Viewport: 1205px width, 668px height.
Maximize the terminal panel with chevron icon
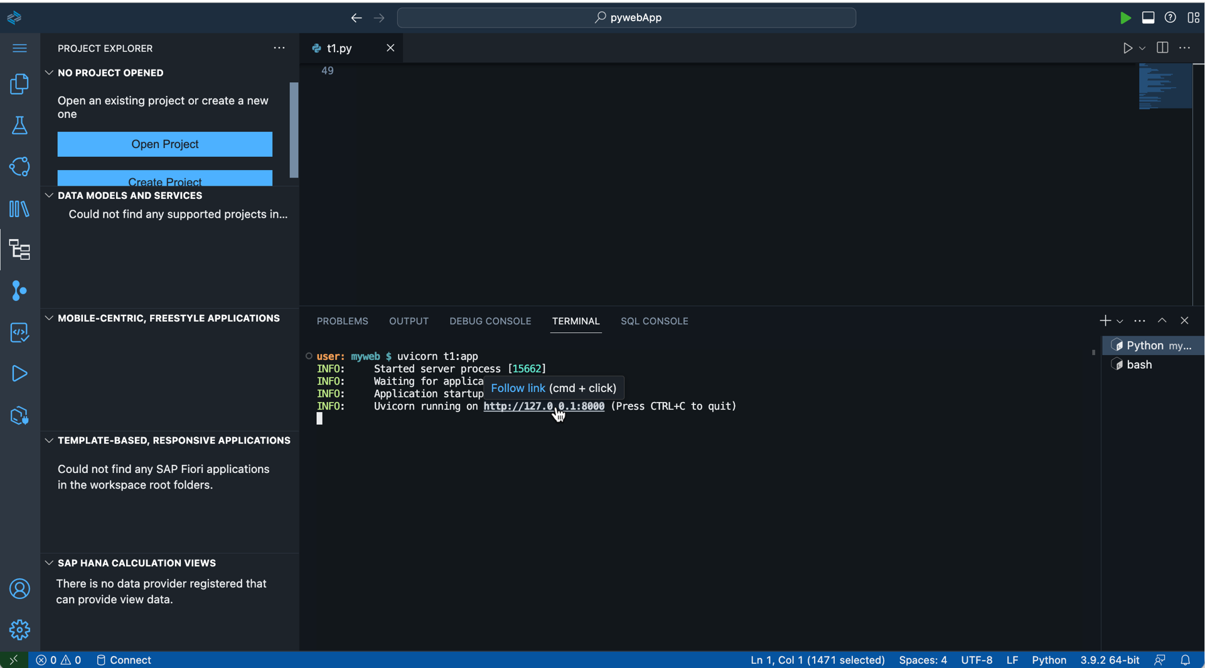(x=1162, y=321)
